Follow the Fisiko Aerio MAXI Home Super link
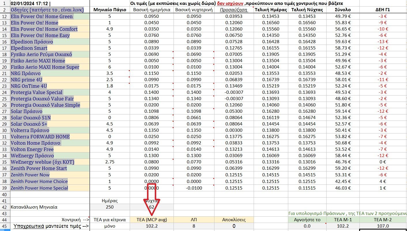This screenshot has height=231, width=407. (45, 67)
